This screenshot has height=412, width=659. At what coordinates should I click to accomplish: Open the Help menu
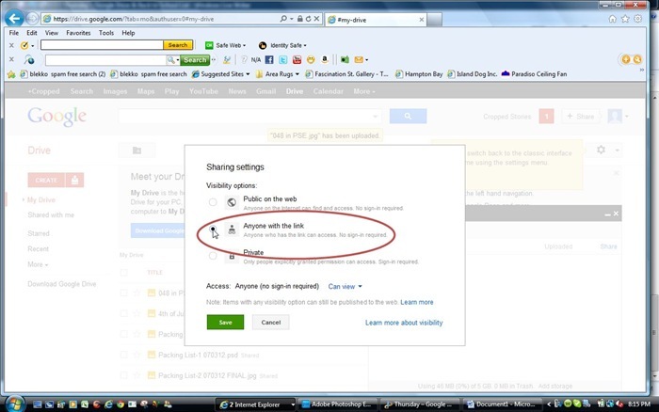(128, 33)
